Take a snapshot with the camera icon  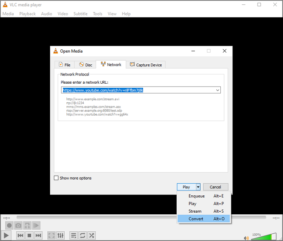[x=18, y=226]
